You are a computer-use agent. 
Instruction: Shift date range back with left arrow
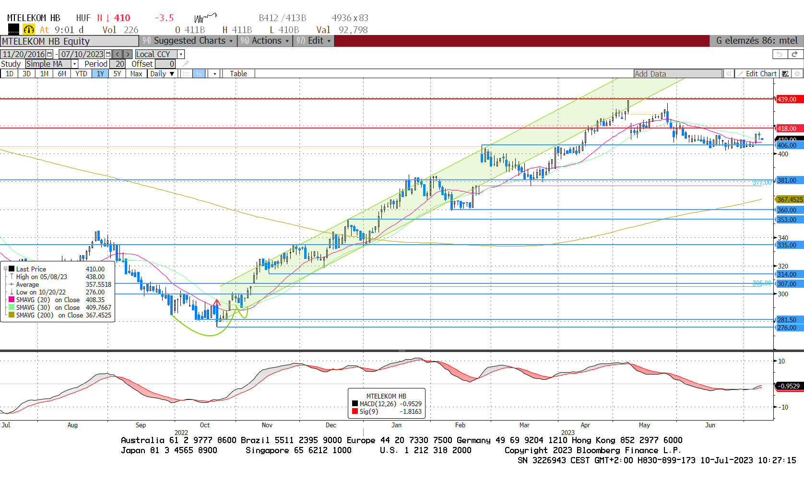(118, 54)
